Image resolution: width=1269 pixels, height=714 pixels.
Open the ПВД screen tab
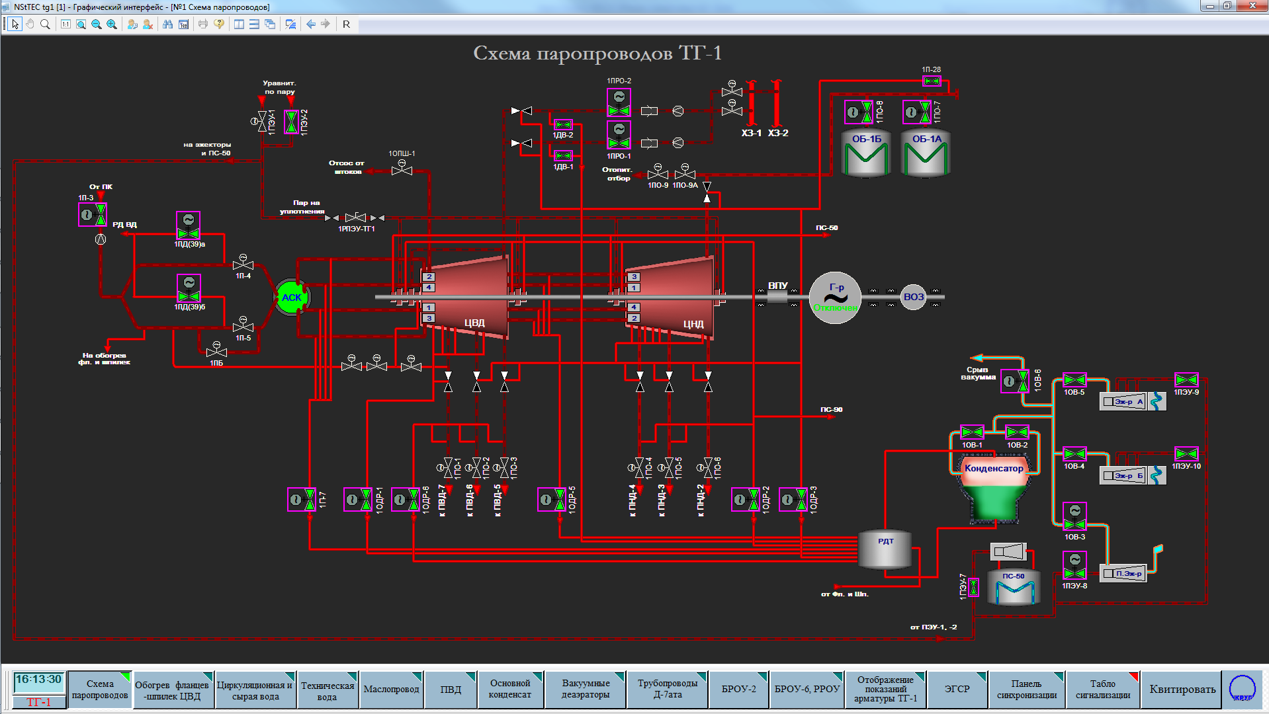(451, 690)
